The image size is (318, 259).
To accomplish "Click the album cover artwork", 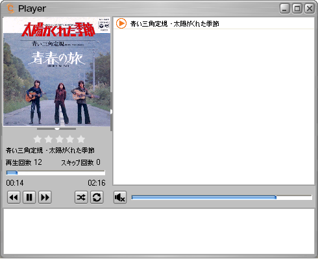I will [x=56, y=71].
